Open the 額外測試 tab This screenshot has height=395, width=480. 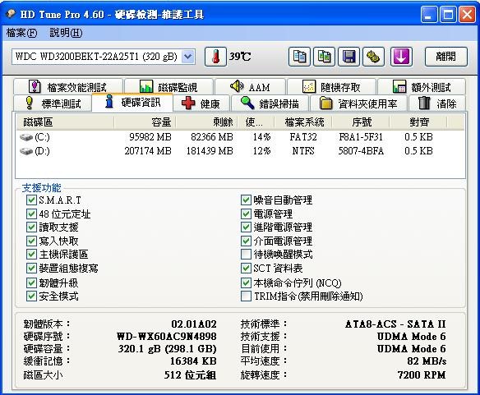point(422,87)
